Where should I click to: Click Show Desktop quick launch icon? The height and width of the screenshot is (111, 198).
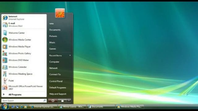(13, 107)
